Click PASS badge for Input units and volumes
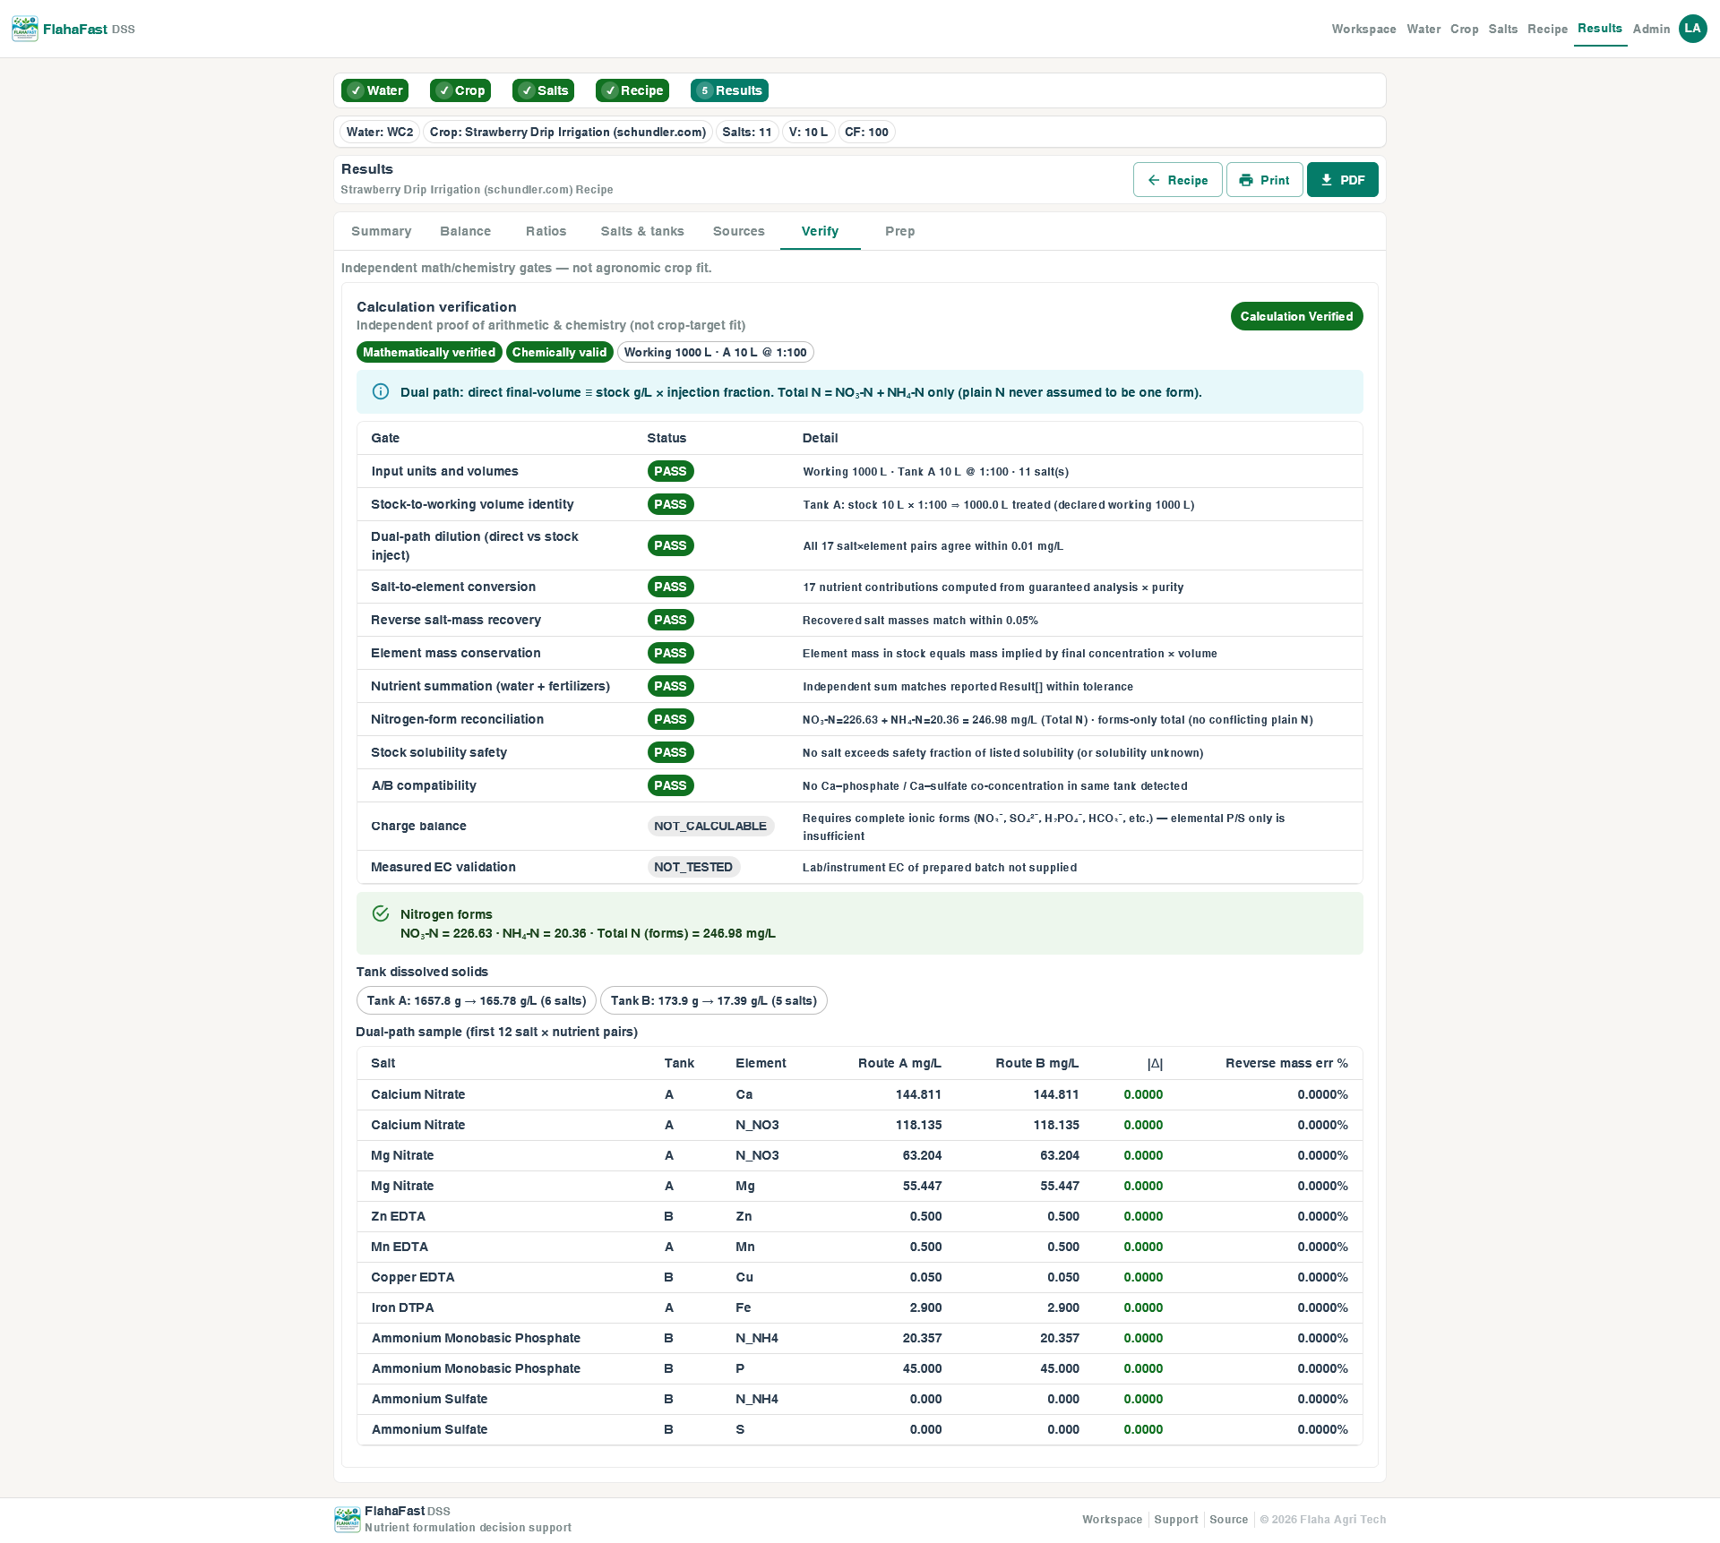Viewport: 1720px width, 1543px height. 670,471
